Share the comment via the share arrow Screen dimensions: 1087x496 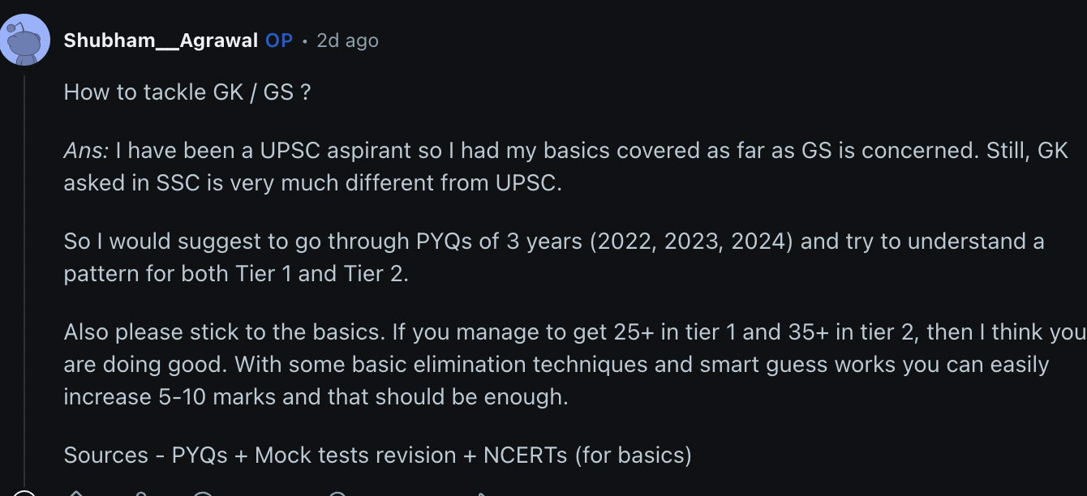482,494
